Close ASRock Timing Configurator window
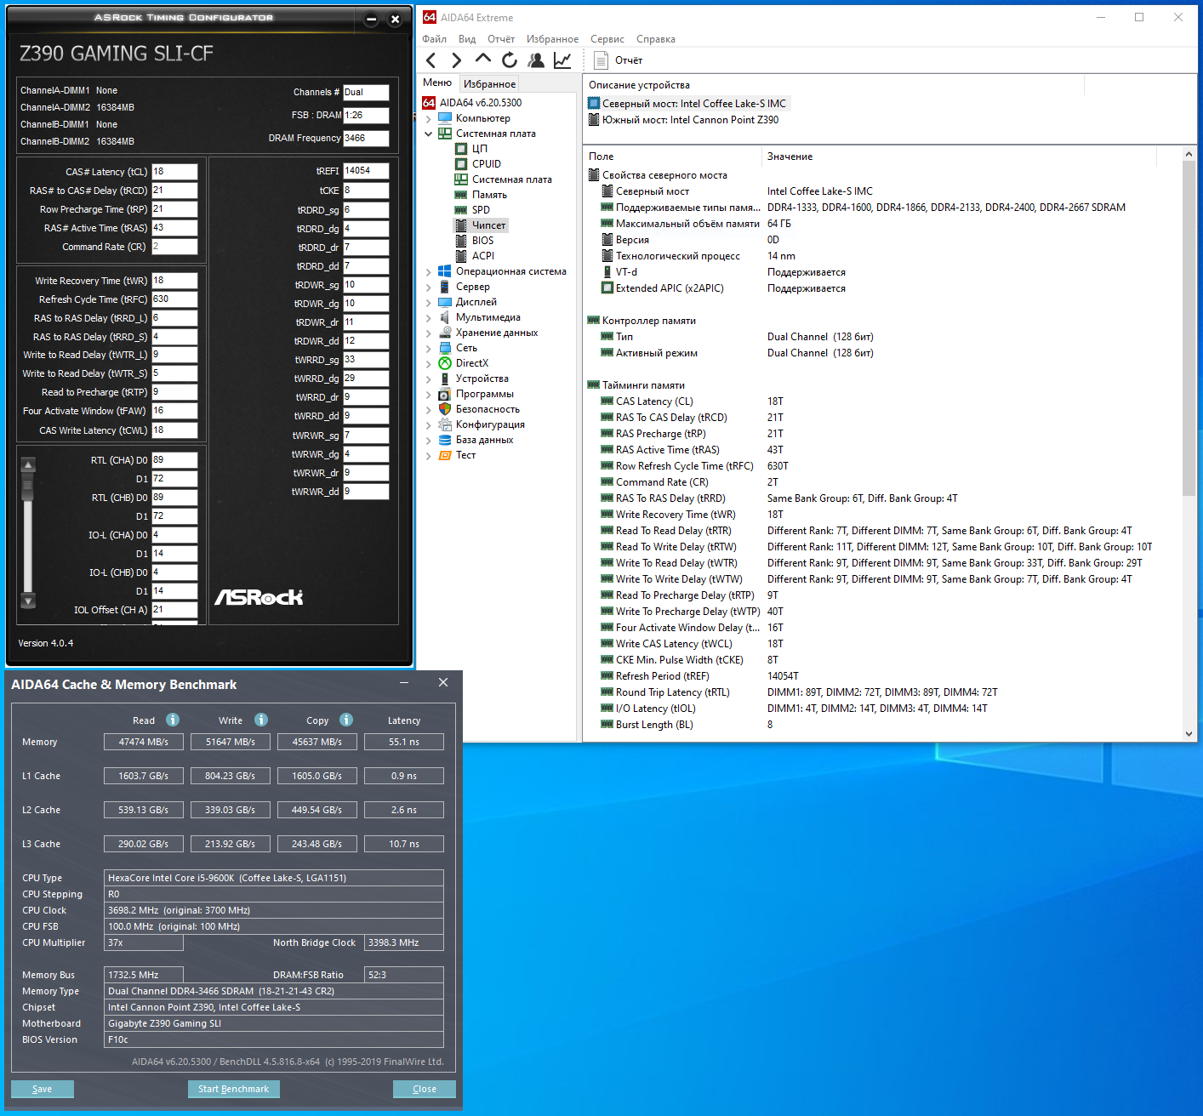Screen dimensions: 1203x1116 tap(395, 20)
